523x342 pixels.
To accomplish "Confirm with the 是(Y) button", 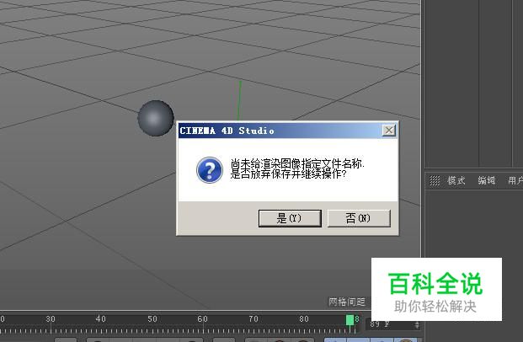I will (x=290, y=218).
